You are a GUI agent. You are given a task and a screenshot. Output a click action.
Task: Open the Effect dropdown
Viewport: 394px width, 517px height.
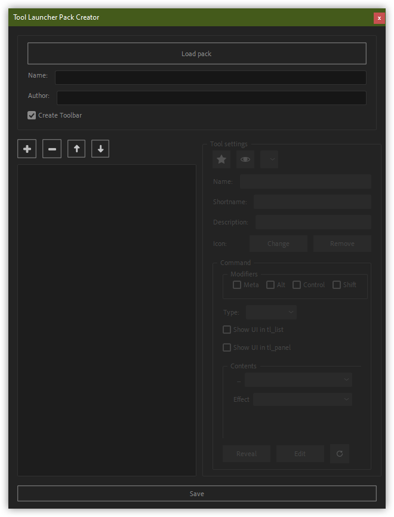[303, 399]
